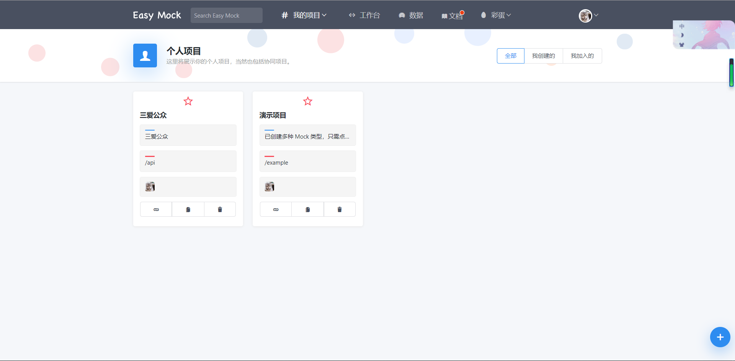Delete the 三爱公众 project

tap(220, 209)
